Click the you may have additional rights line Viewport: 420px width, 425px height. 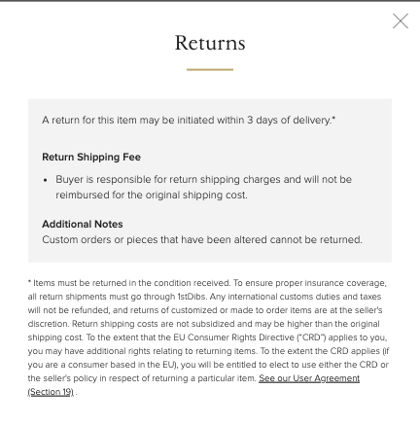point(209,351)
